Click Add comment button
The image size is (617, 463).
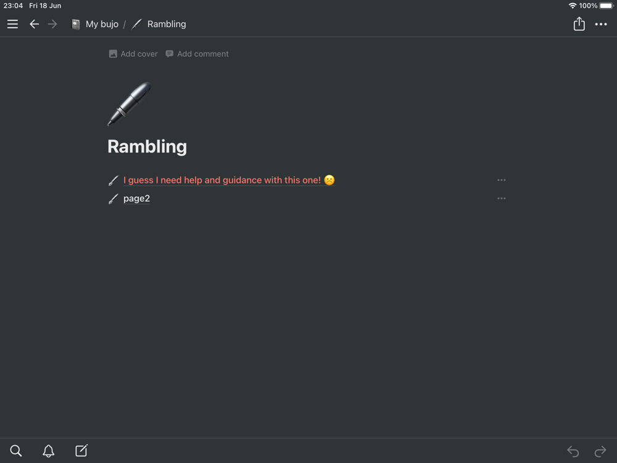[x=197, y=54]
